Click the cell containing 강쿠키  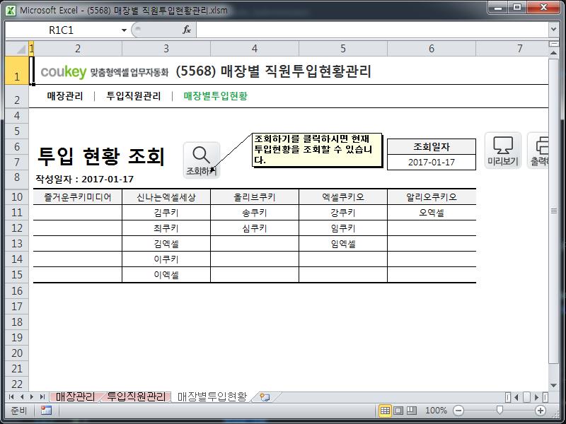343,213
